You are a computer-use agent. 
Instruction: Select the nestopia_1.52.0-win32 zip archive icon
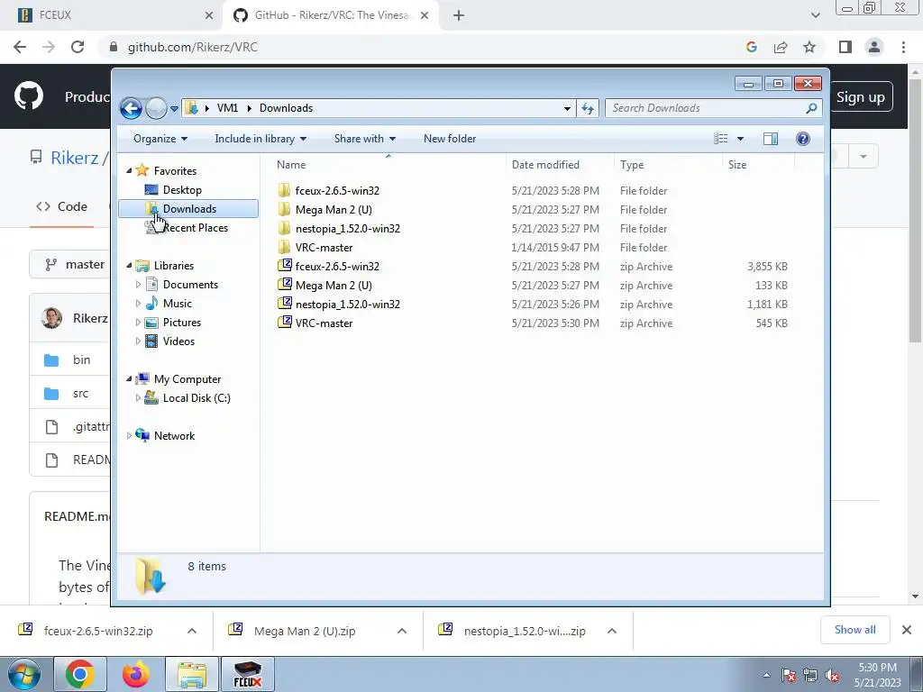284,303
